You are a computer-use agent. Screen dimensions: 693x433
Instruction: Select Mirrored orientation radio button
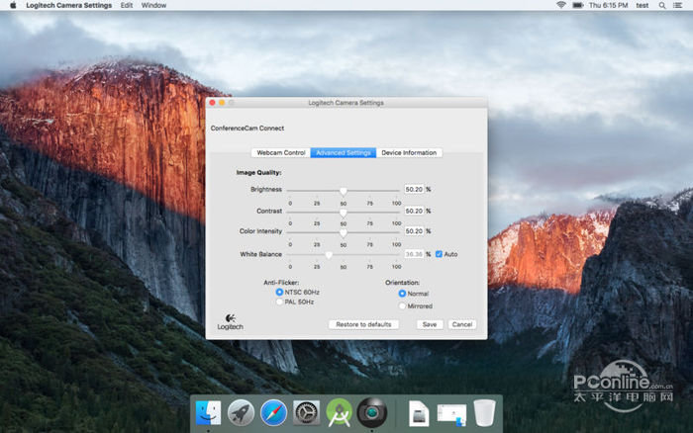[x=402, y=306]
